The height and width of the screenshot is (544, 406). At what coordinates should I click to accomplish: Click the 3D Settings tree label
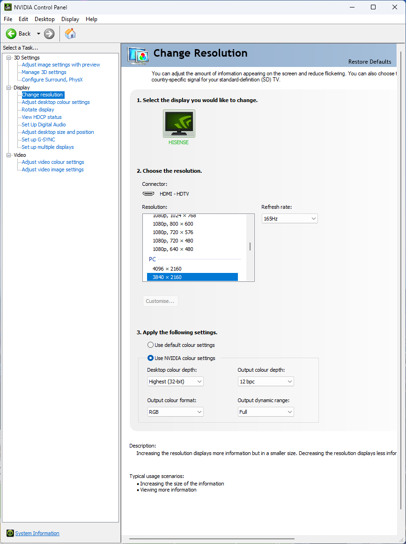click(x=27, y=58)
